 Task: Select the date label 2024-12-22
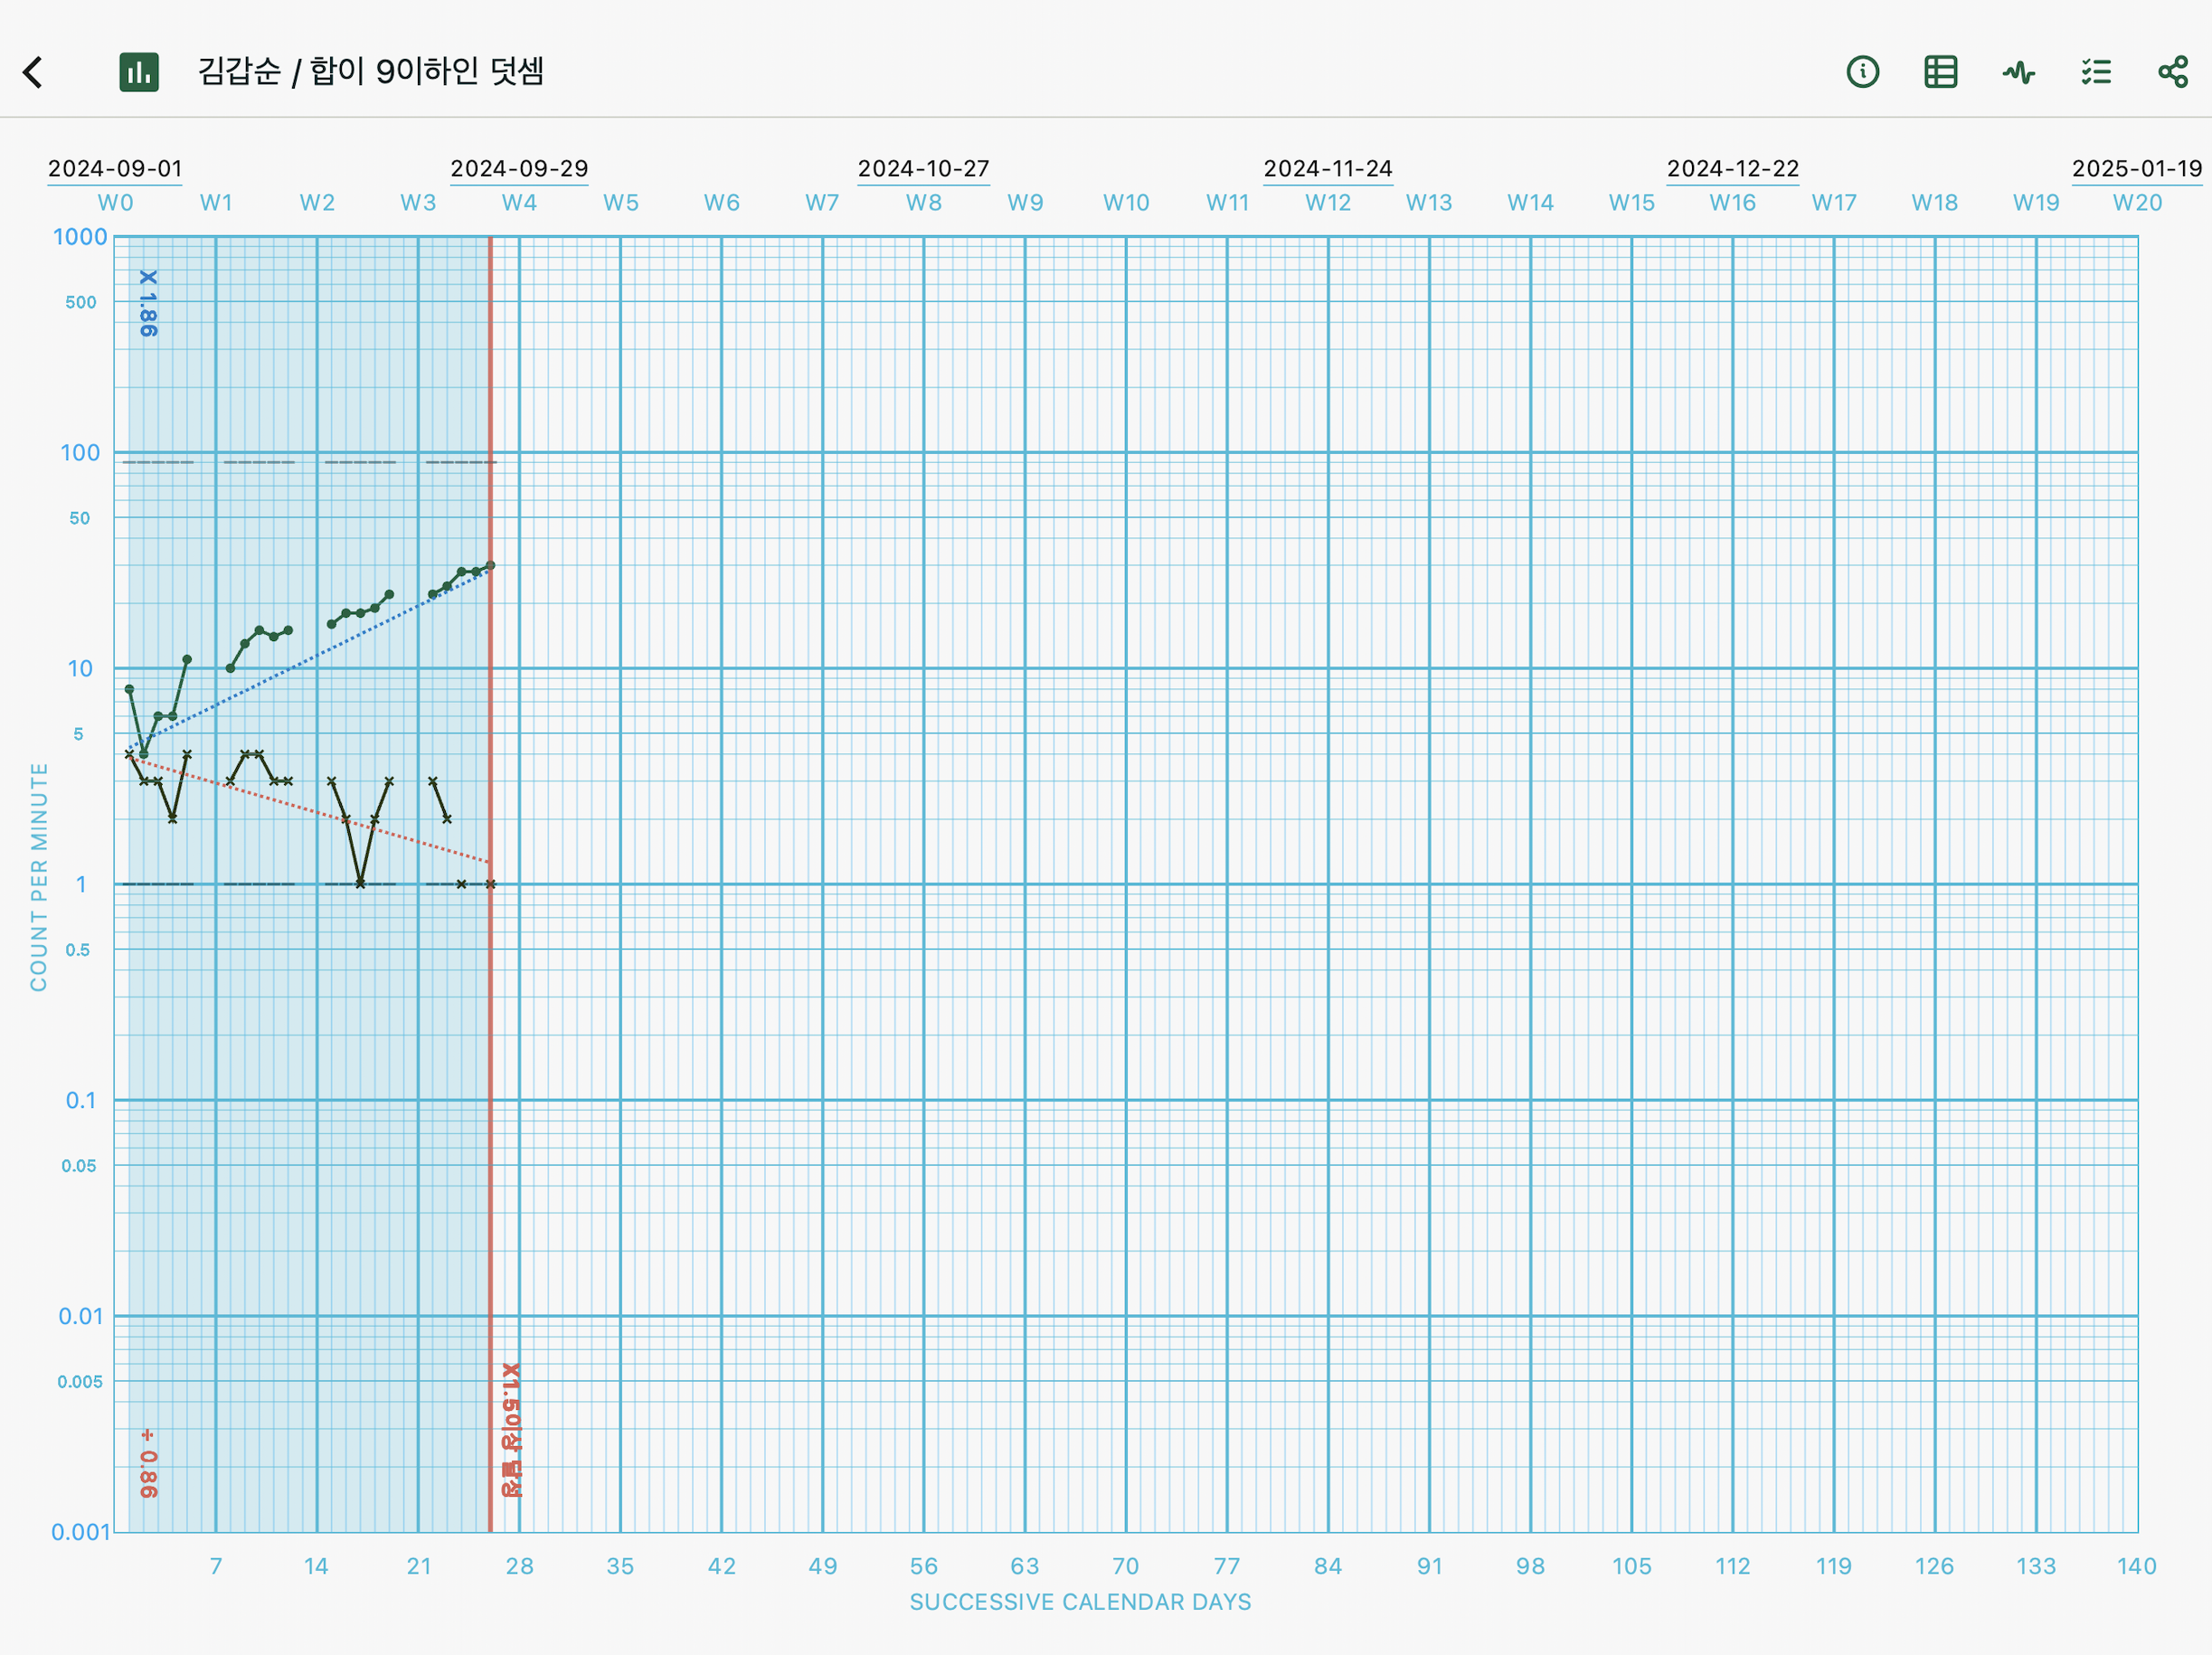tap(1733, 168)
